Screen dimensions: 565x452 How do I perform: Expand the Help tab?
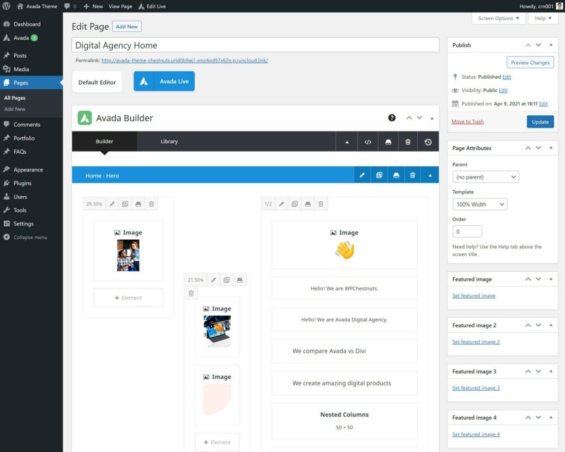point(543,18)
